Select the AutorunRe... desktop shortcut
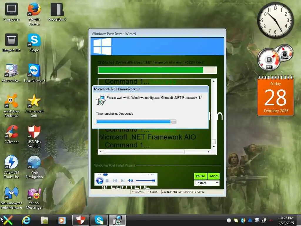Viewport: 301px width, 226px height. 11,73
